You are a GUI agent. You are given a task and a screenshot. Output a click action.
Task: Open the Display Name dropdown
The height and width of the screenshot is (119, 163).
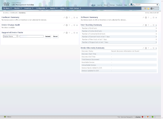10,36
